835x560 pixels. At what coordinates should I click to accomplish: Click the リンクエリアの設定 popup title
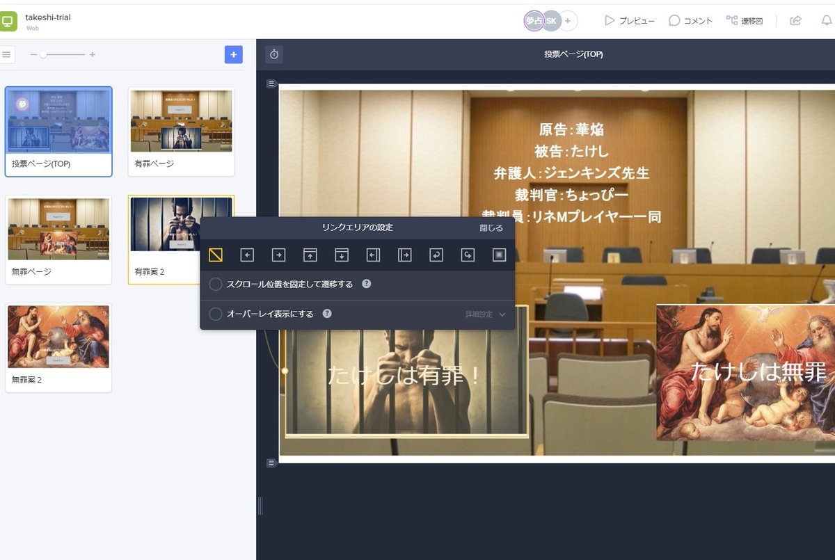coord(357,227)
